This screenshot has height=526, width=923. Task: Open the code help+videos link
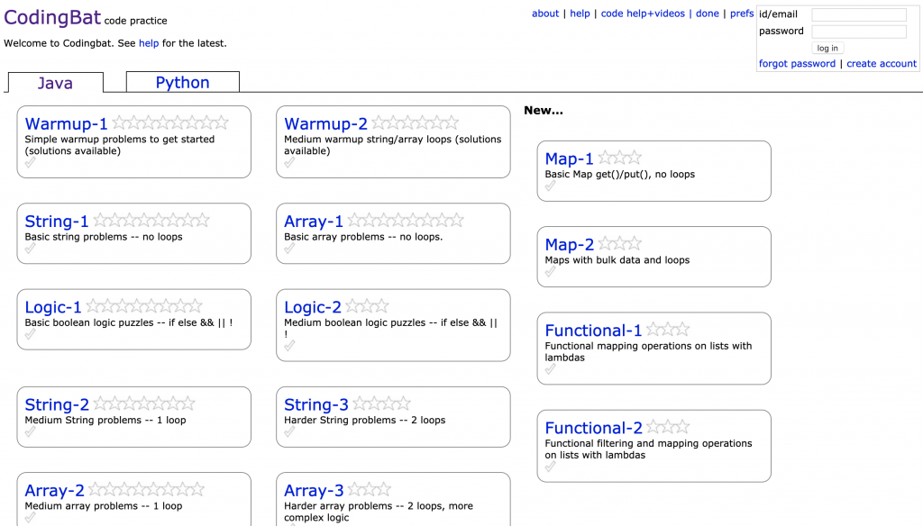pos(644,14)
